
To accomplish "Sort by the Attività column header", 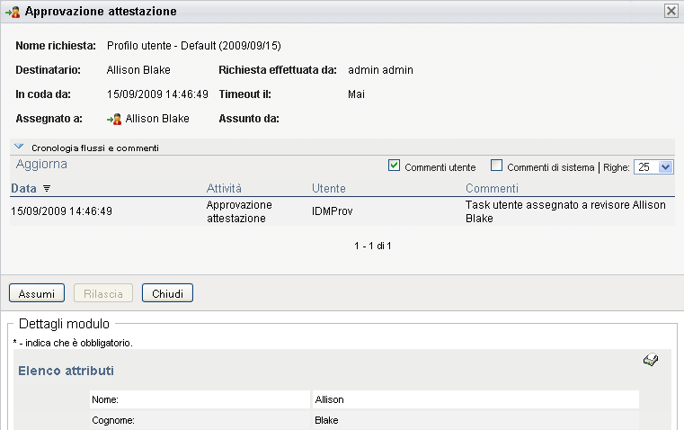I will [x=224, y=189].
